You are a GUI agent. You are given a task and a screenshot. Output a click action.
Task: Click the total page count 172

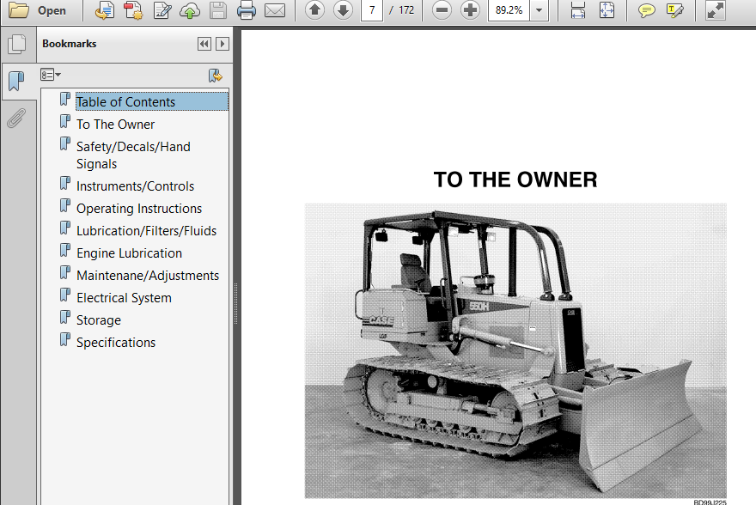point(406,10)
